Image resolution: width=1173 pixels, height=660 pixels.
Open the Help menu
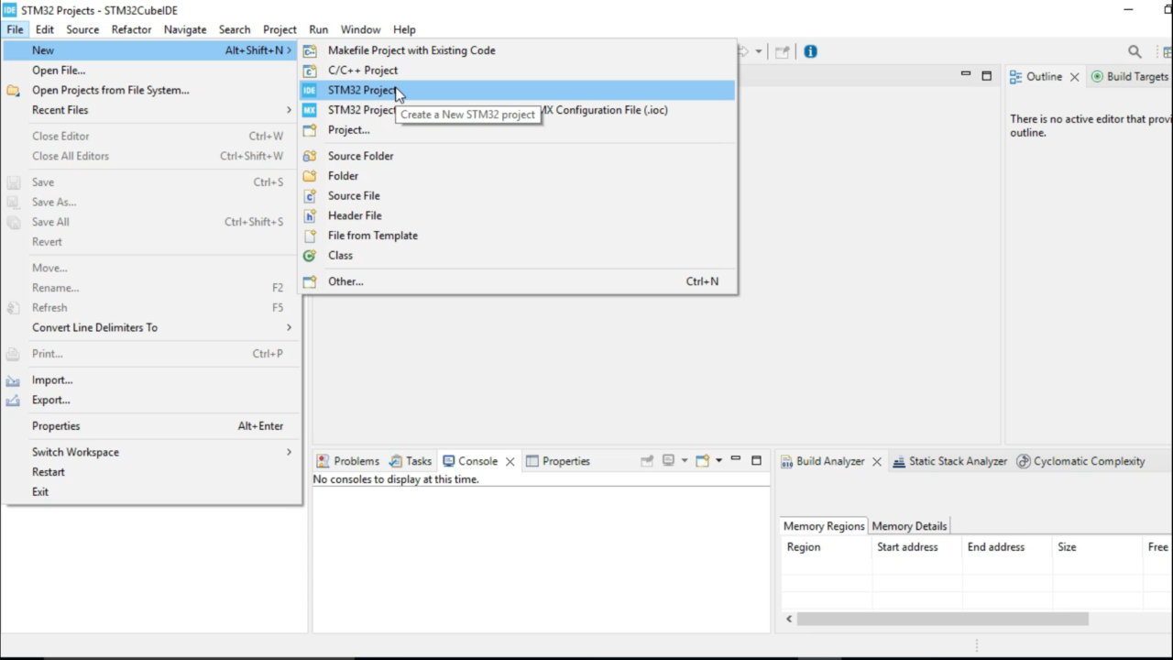coord(404,29)
